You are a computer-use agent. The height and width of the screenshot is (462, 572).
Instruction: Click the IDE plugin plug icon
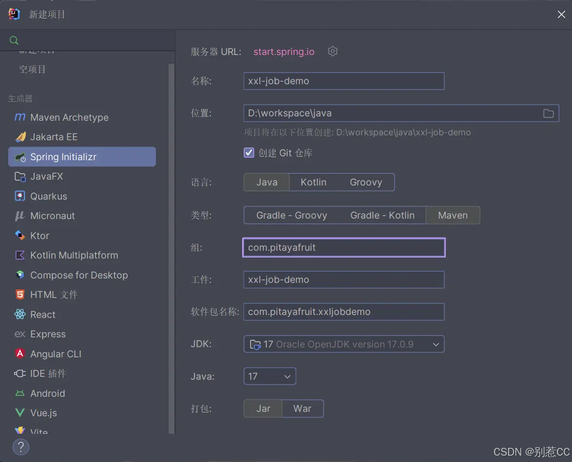pos(20,373)
